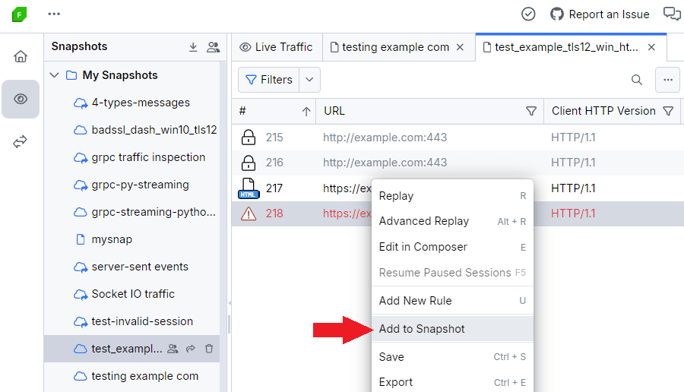Click the lock icon on session 215
The height and width of the screenshot is (392, 684).
tap(249, 138)
